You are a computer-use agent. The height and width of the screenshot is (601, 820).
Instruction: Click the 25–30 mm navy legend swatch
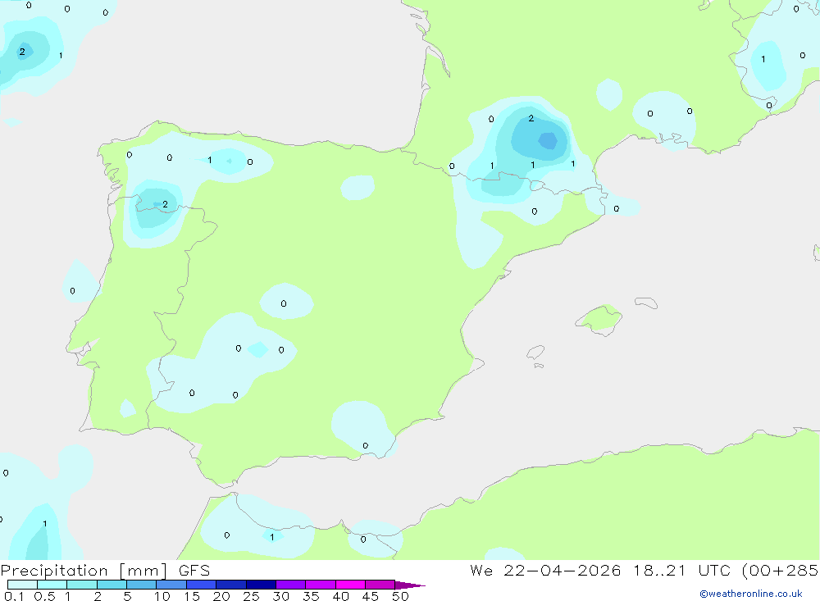click(261, 585)
